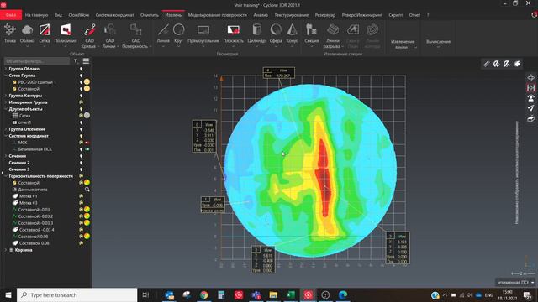
Task: Open Microsoft Edge from the taskbar
Action: [x=343, y=294]
